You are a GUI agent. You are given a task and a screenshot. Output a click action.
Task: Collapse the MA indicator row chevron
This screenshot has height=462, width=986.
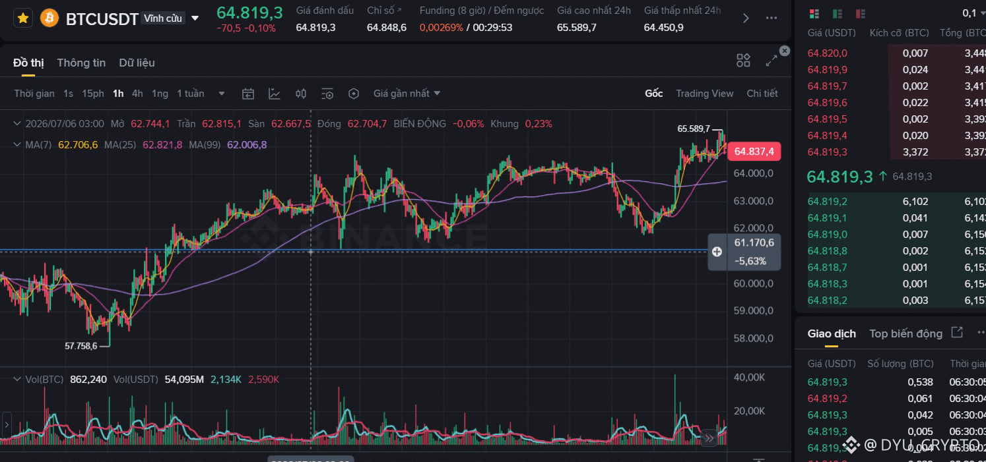17,144
